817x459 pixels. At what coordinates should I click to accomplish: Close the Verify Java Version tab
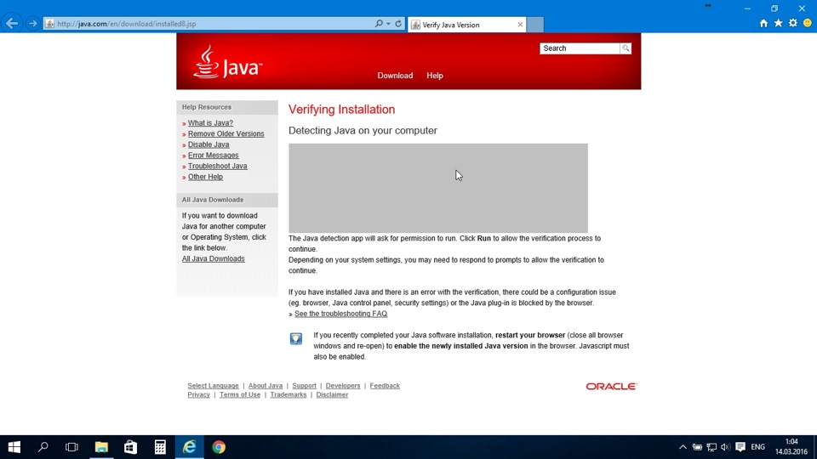[x=520, y=25]
